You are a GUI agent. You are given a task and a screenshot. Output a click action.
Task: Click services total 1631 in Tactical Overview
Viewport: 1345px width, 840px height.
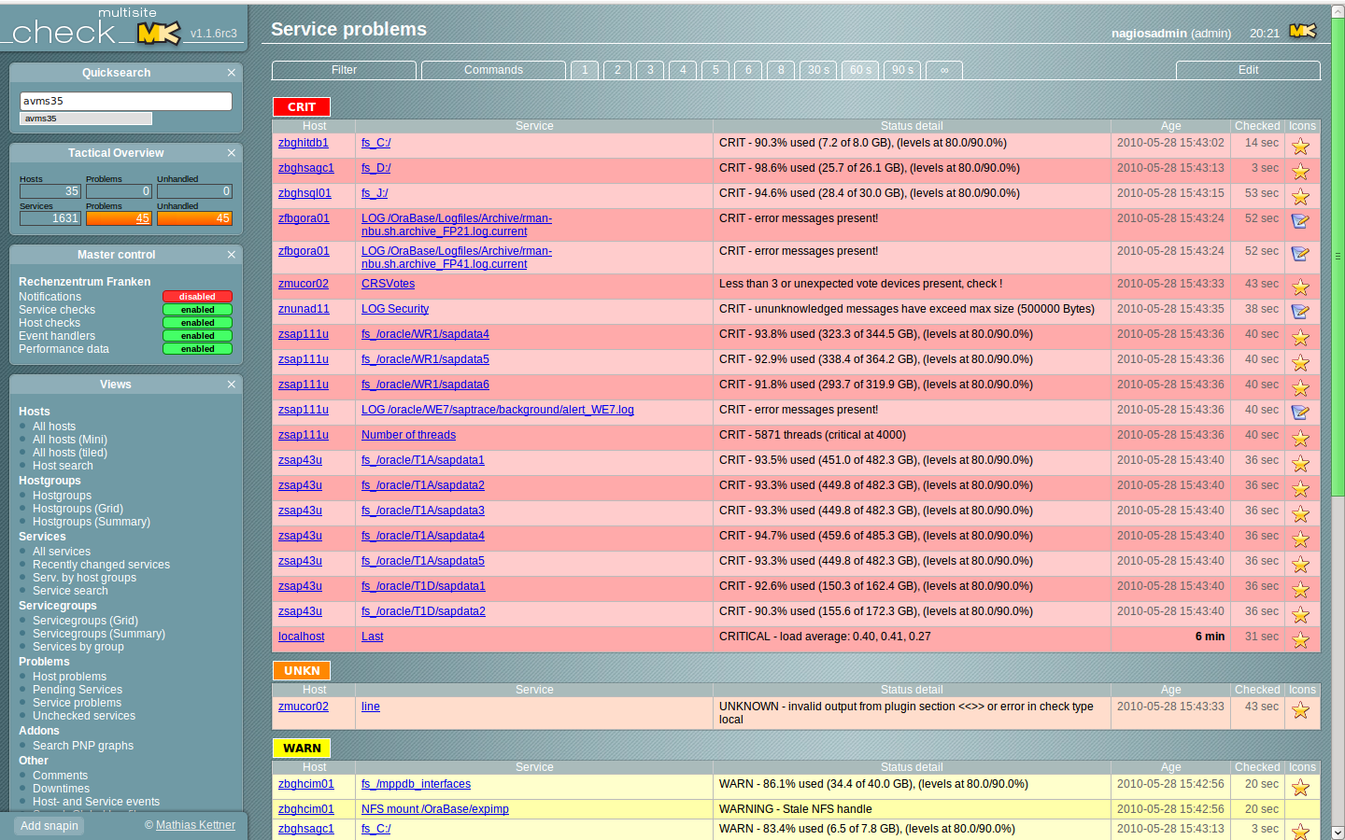coord(50,218)
